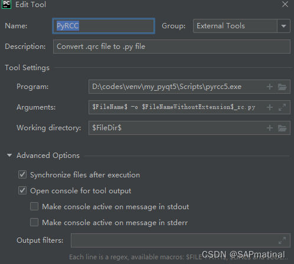The image size is (294, 264).
Task: Click the Description: label
Action: pyautogui.click(x=25, y=47)
